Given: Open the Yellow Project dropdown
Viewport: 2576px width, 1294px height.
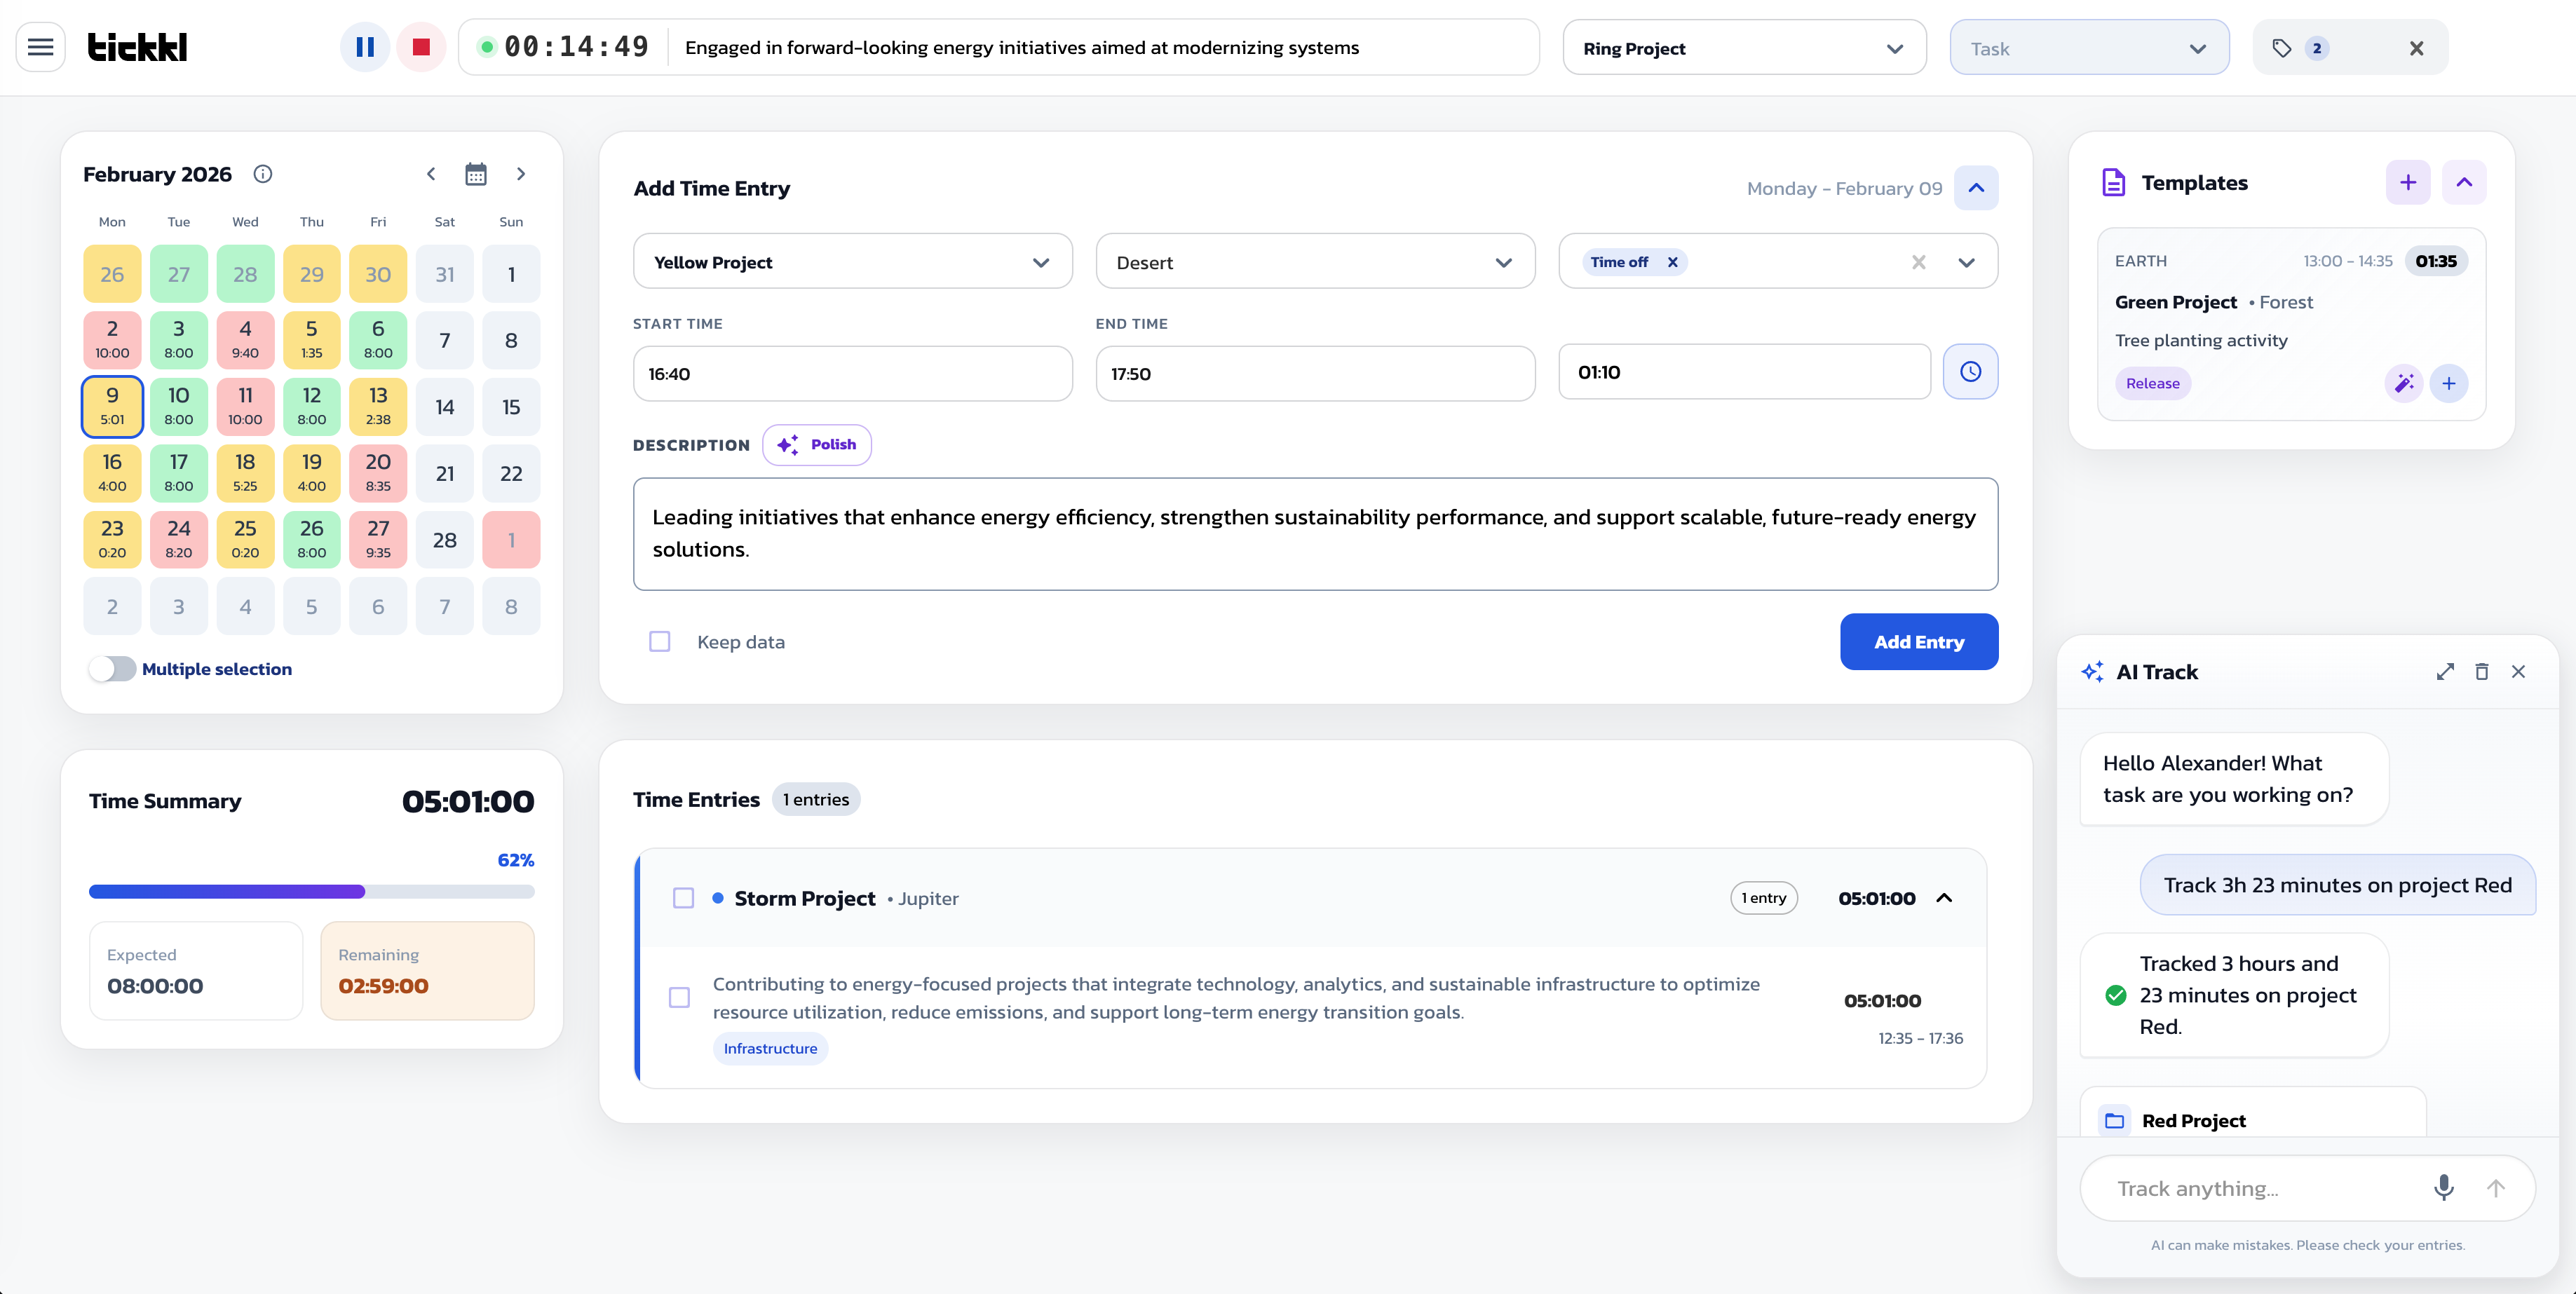Looking at the screenshot, I should (x=852, y=262).
